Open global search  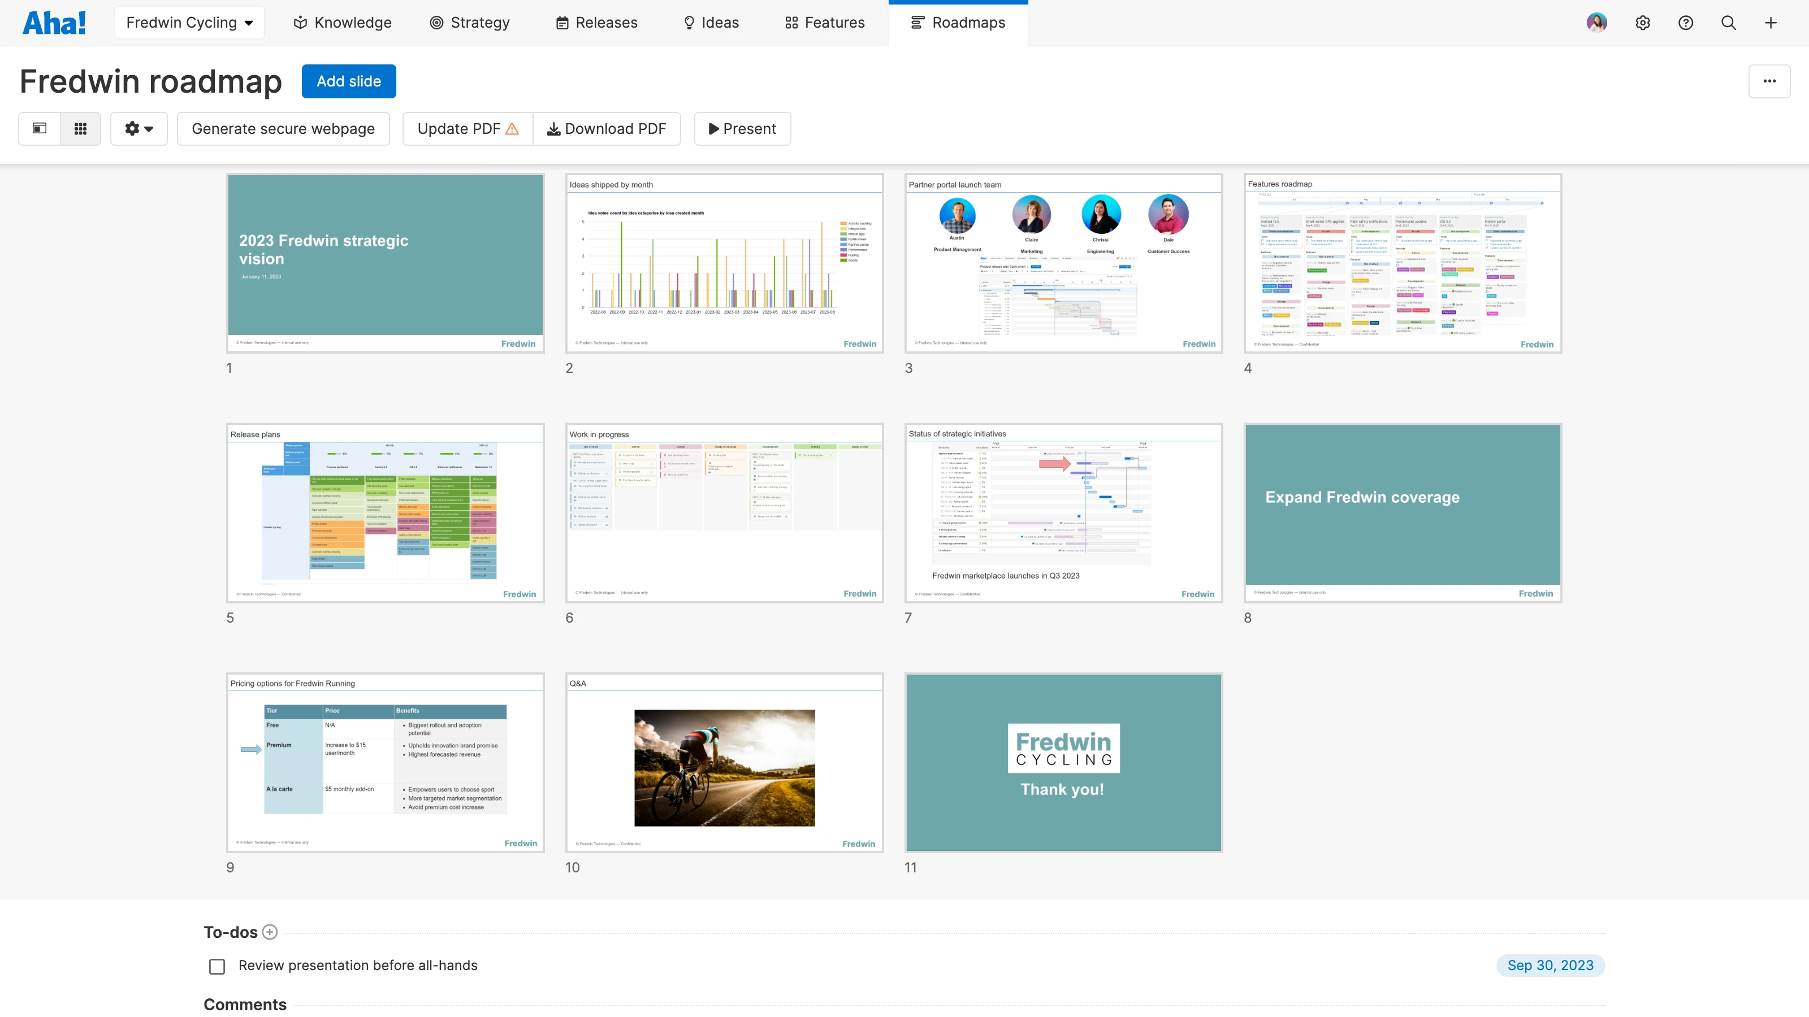(1728, 23)
